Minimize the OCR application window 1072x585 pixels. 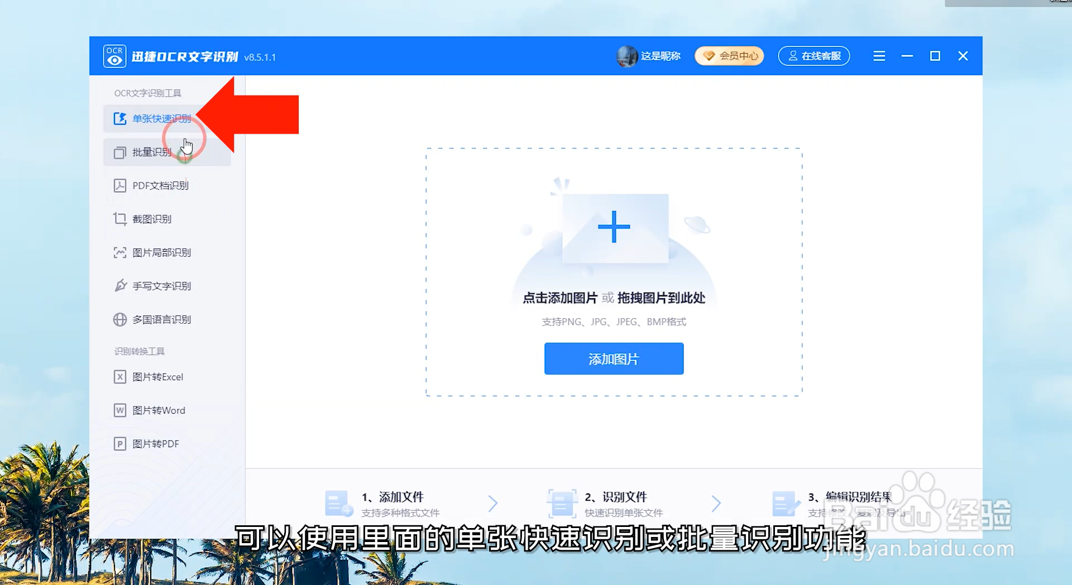coord(907,56)
